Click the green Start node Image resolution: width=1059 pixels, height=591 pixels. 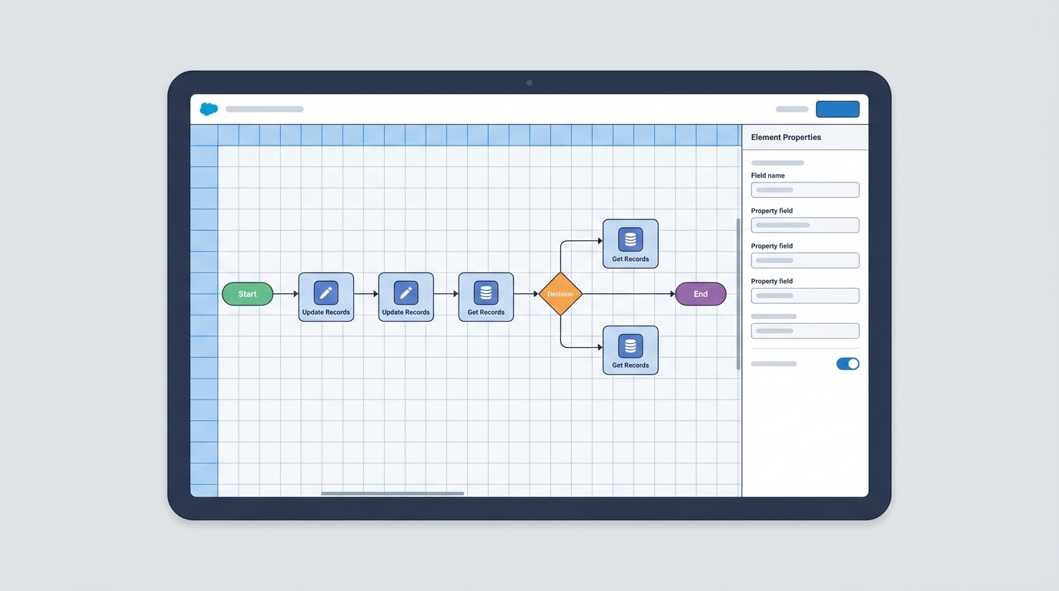coord(247,294)
